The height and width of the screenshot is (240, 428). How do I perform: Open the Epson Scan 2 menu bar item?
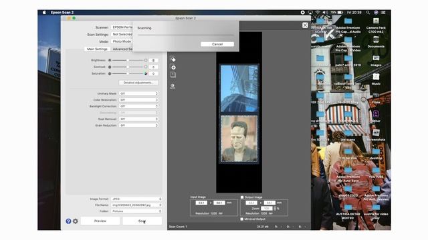coord(62,13)
